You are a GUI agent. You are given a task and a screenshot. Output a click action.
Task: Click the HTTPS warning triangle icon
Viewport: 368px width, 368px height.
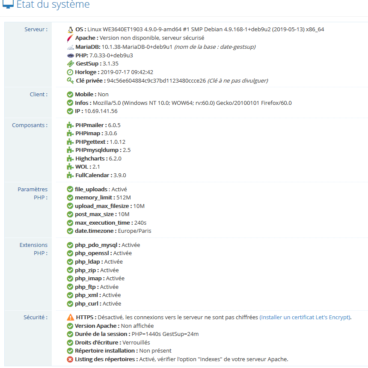click(x=70, y=318)
